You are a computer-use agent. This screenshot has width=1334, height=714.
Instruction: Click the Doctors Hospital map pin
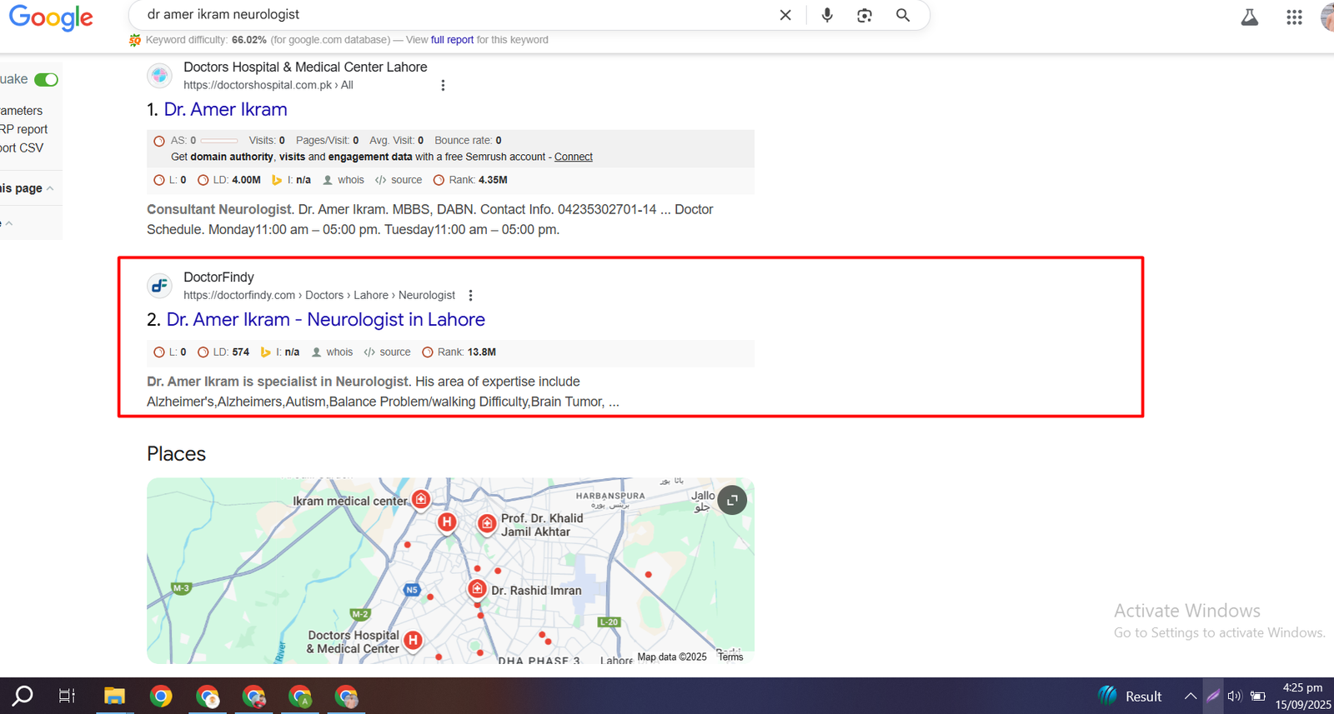[413, 640]
